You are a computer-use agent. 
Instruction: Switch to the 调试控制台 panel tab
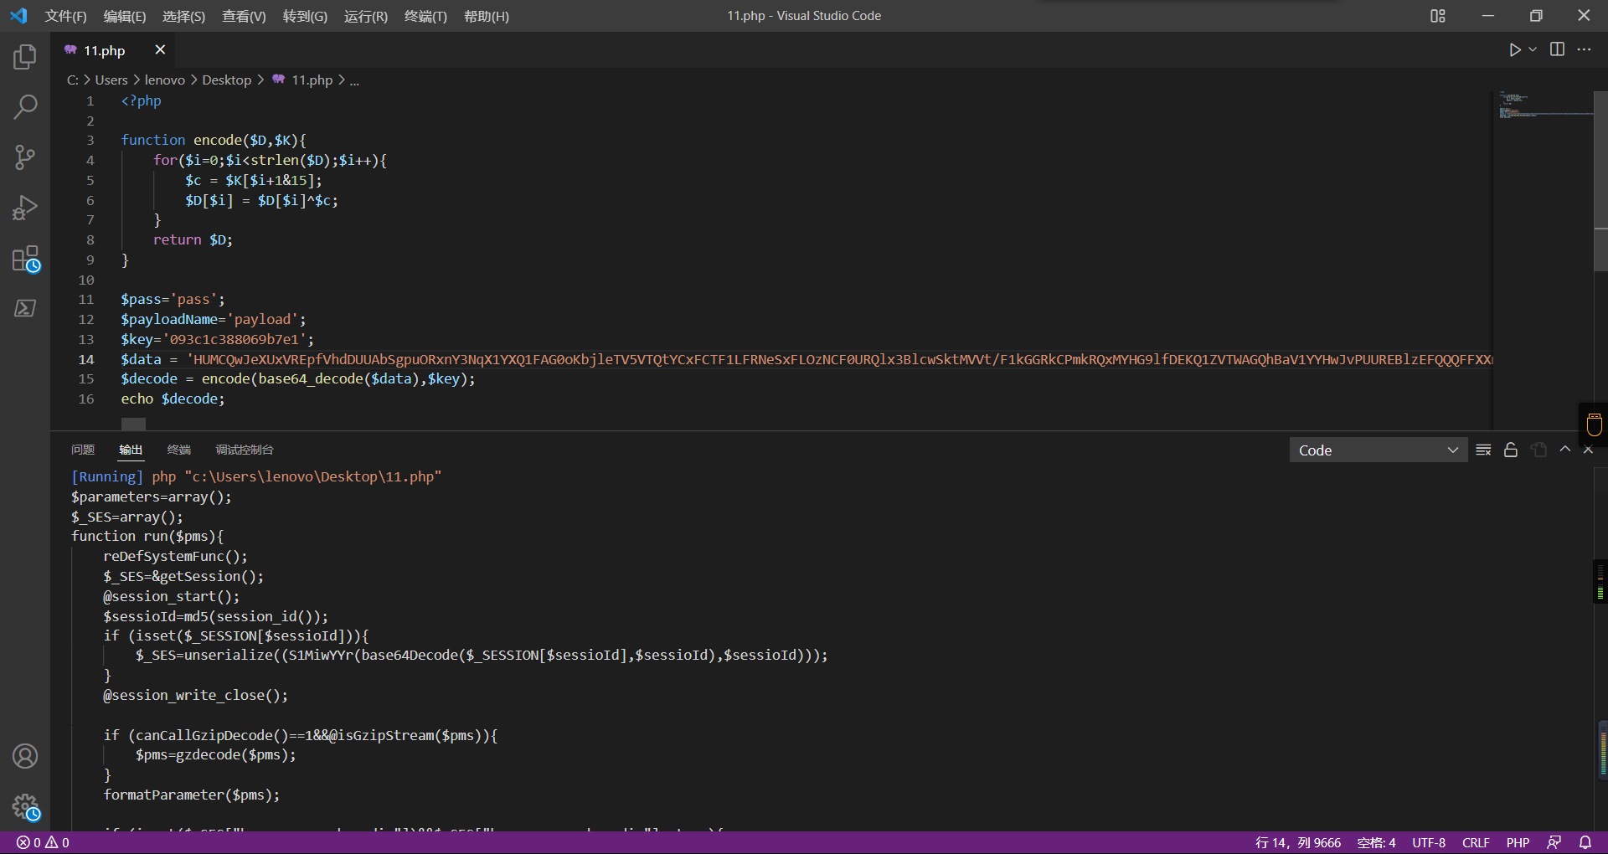pos(245,450)
